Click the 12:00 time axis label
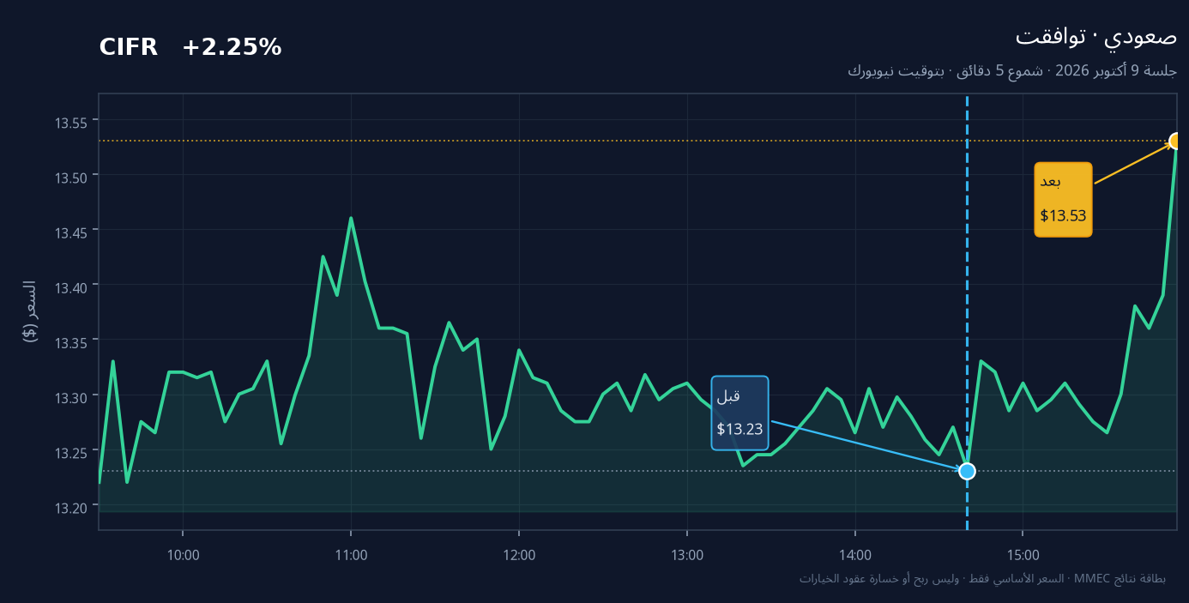This screenshot has width=1189, height=603. 519,555
